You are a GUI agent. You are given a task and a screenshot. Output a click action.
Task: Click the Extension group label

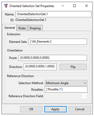(14, 34)
